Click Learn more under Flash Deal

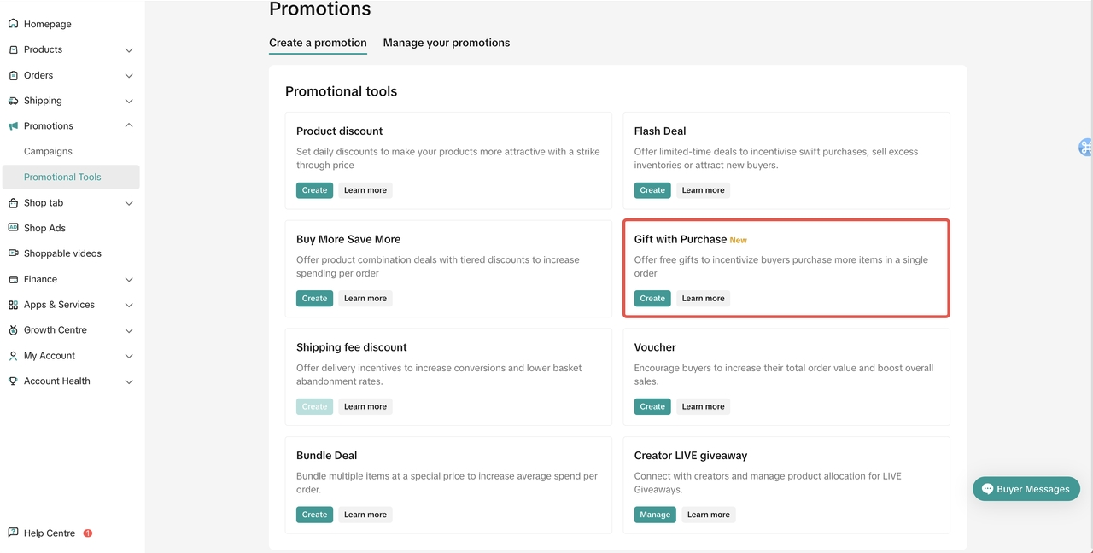(703, 190)
